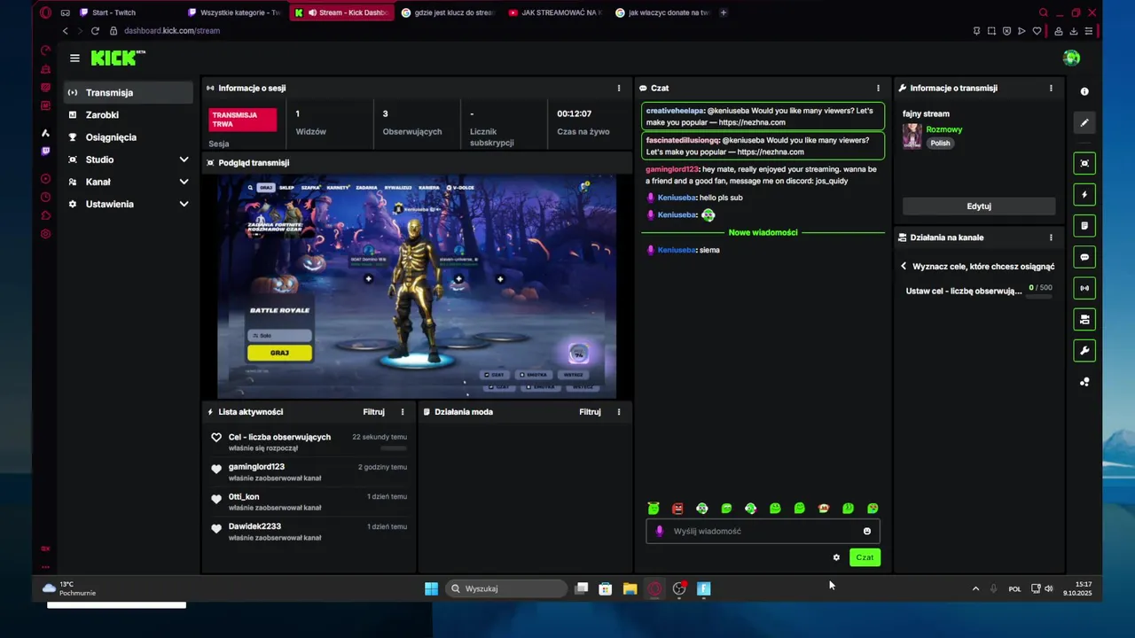This screenshot has height=638, width=1135.
Task: Open chat settings gear icon
Action: point(836,557)
